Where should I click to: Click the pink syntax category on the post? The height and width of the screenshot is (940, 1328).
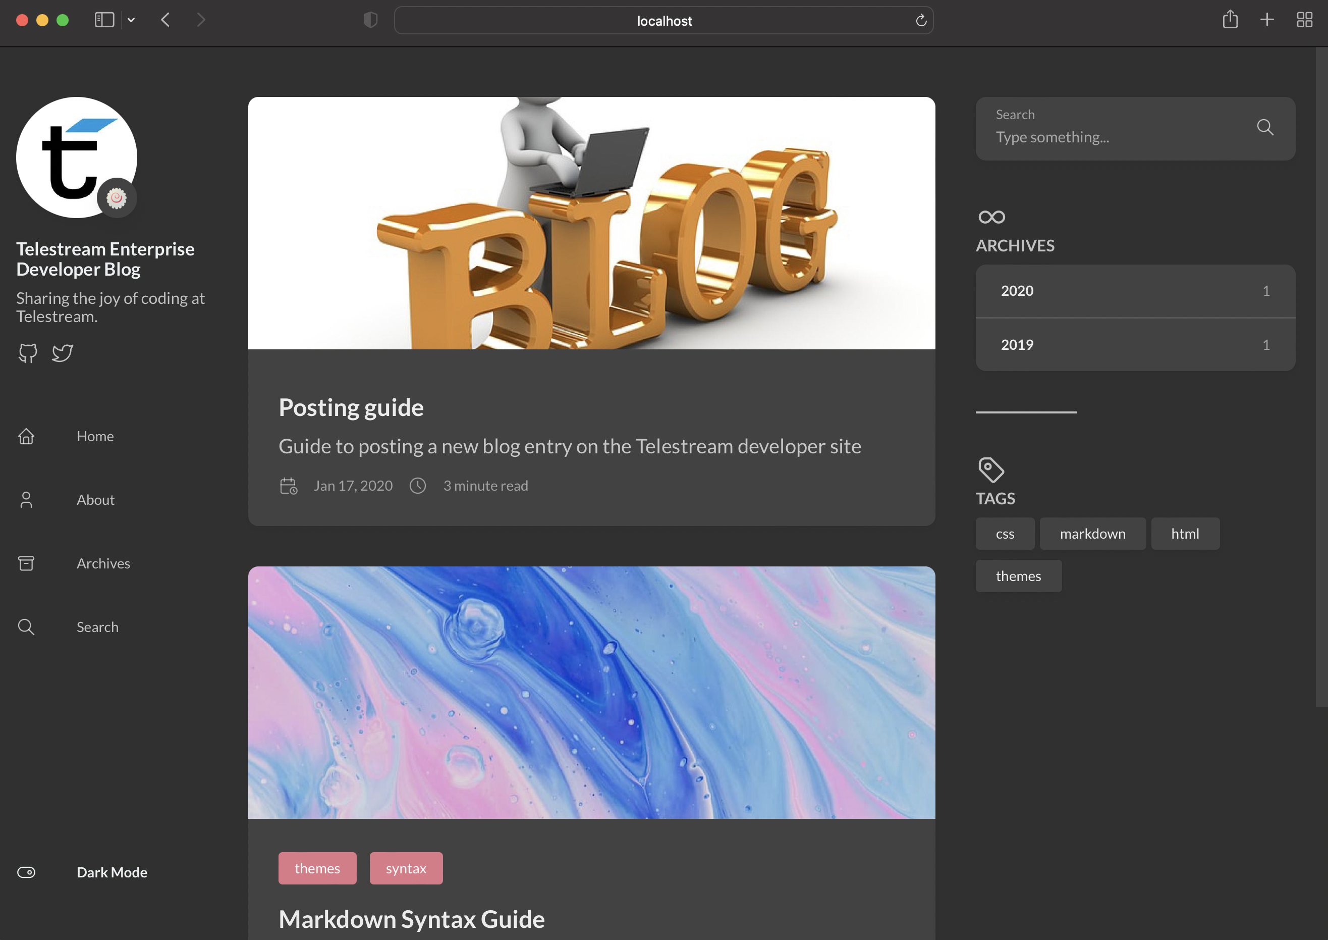point(406,868)
